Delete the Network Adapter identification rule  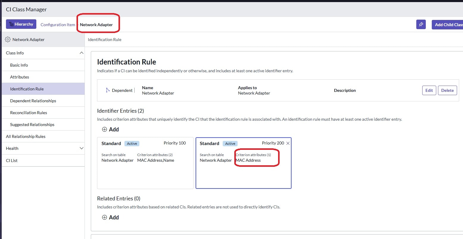[447, 90]
